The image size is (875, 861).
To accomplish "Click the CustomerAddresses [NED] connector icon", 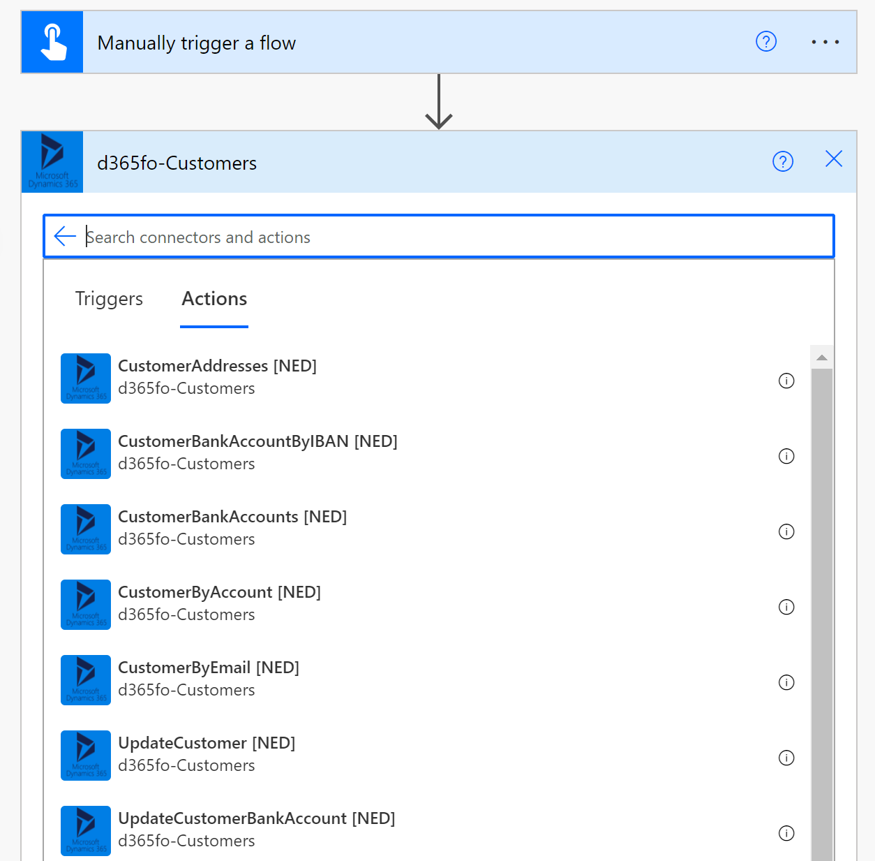I will (86, 378).
